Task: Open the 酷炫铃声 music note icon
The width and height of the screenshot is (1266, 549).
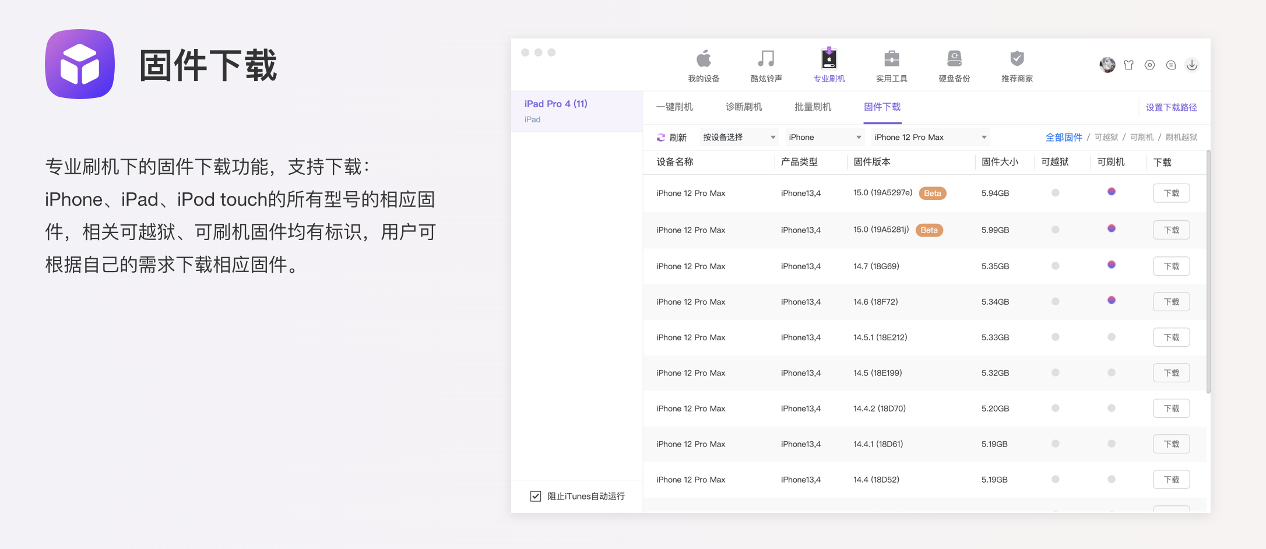Action: tap(766, 59)
